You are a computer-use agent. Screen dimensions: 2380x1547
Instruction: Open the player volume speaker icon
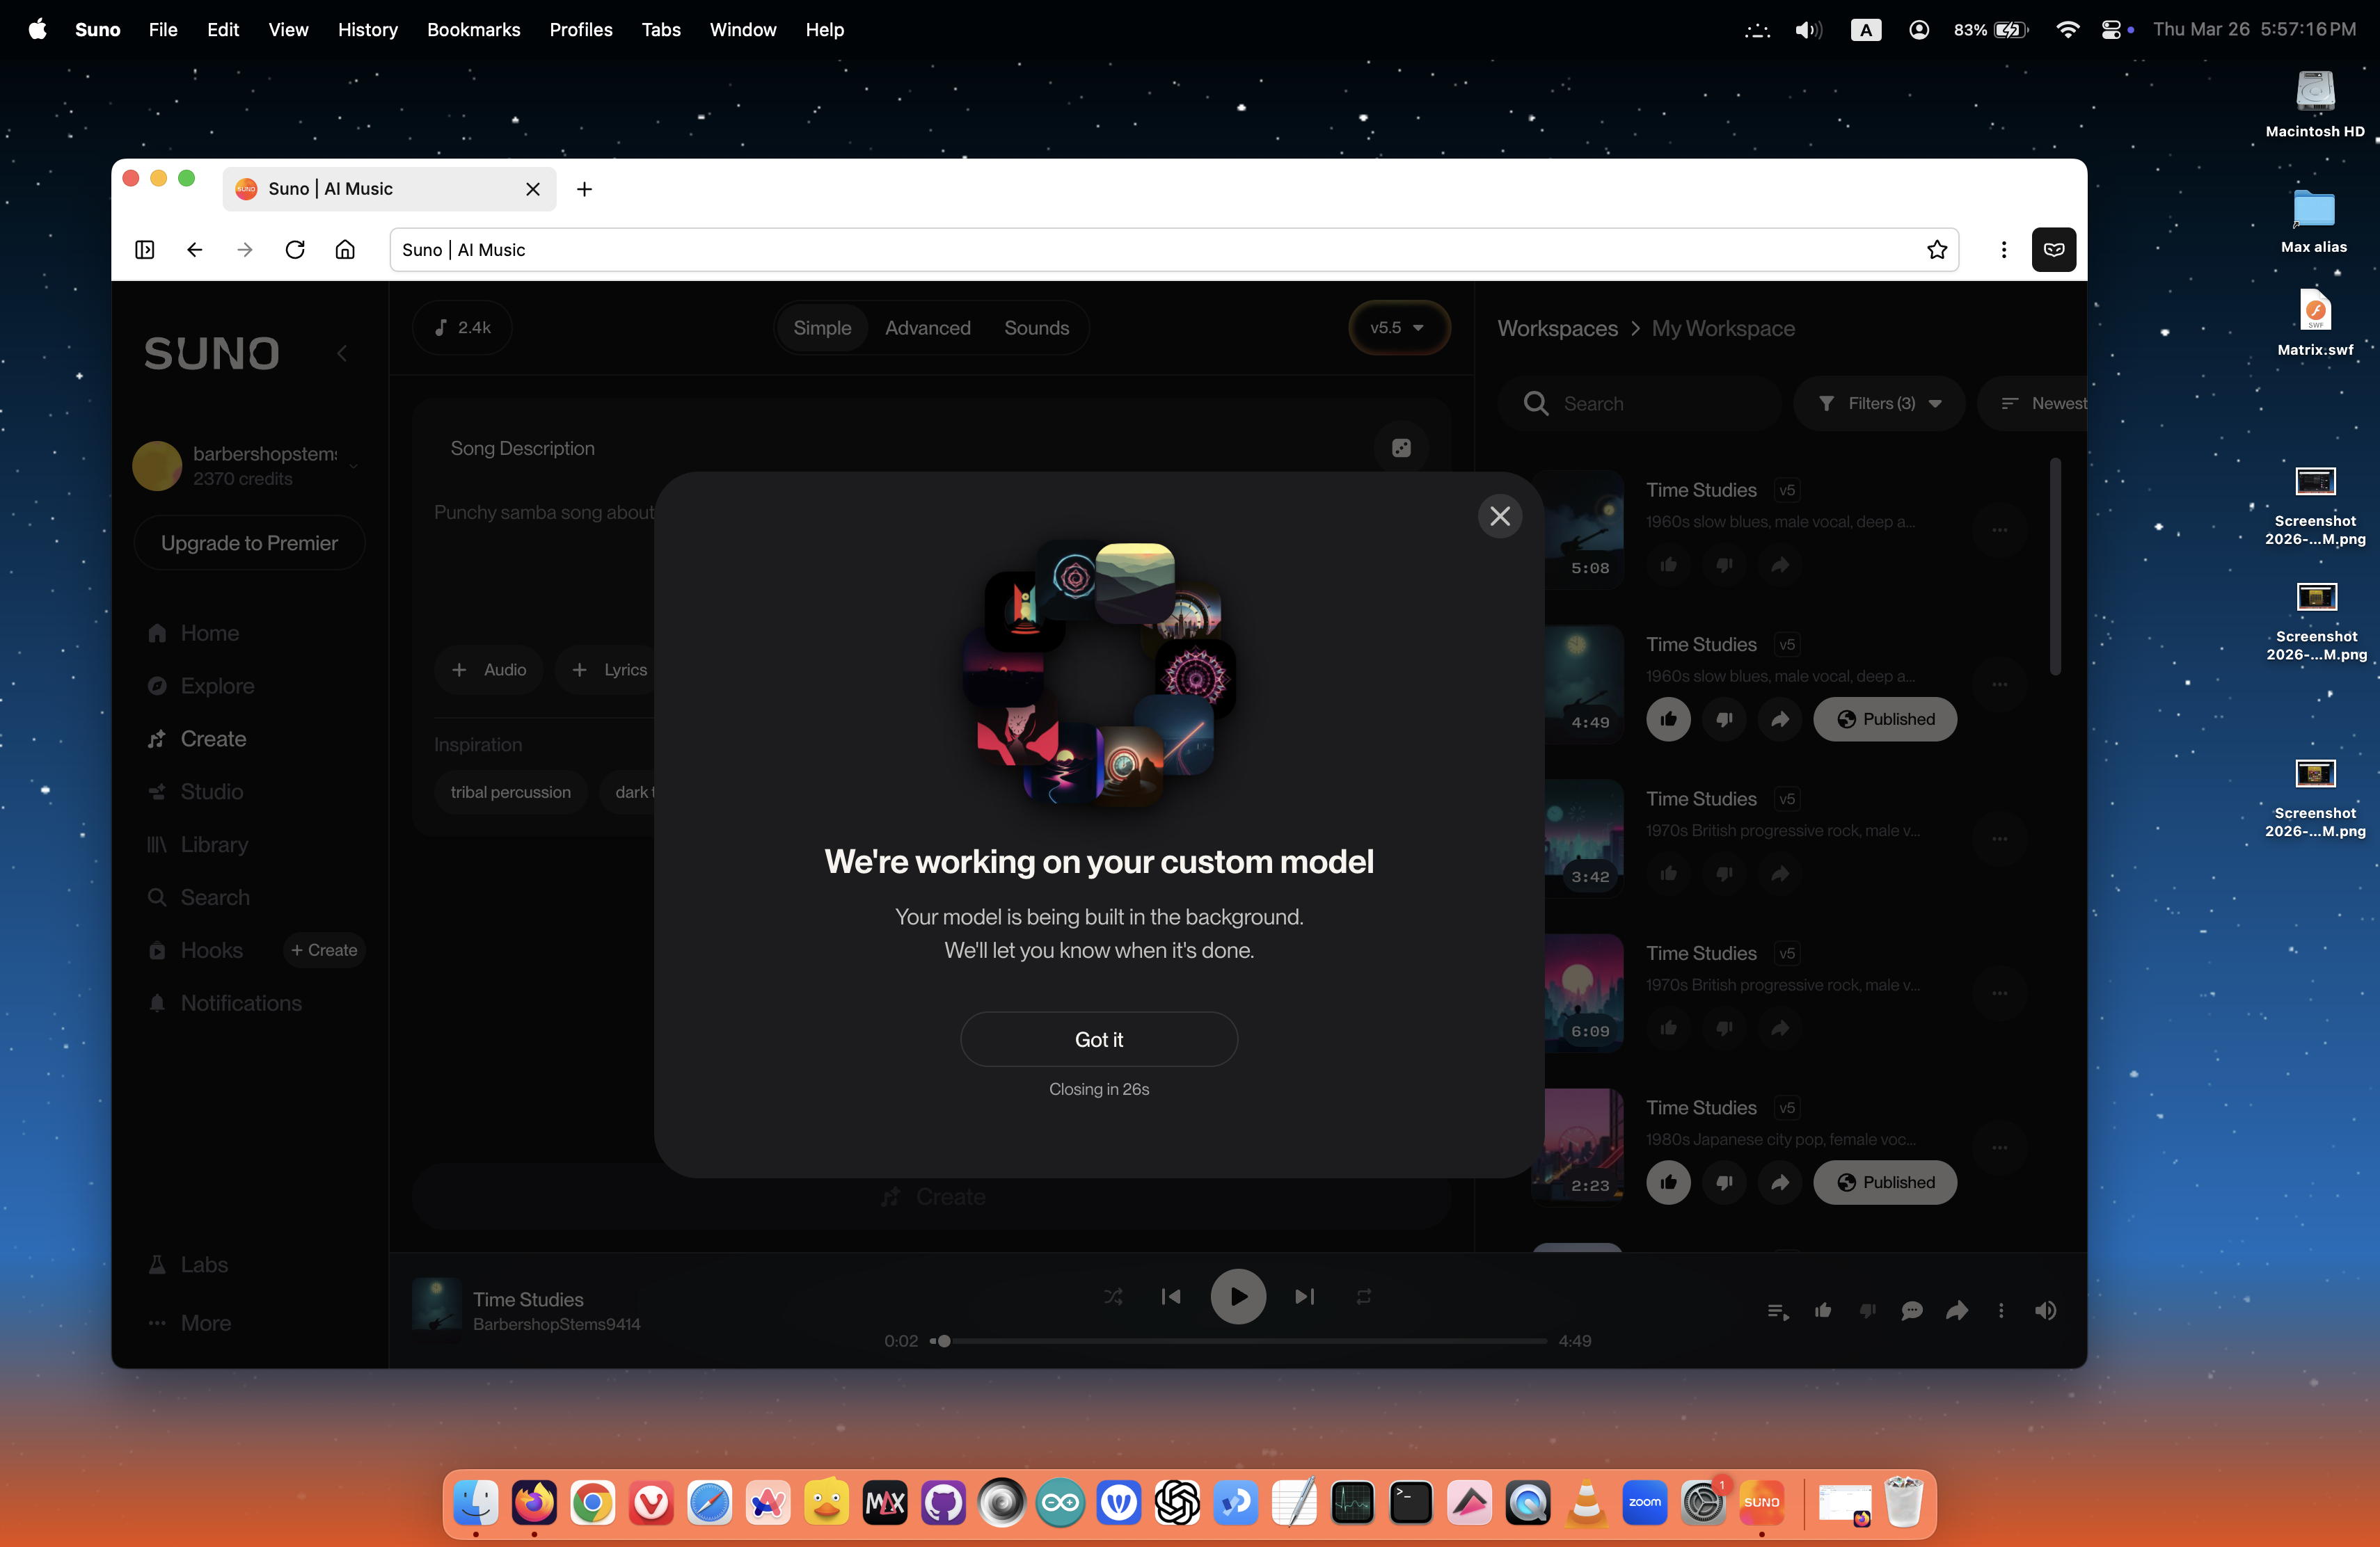pos(2045,1310)
